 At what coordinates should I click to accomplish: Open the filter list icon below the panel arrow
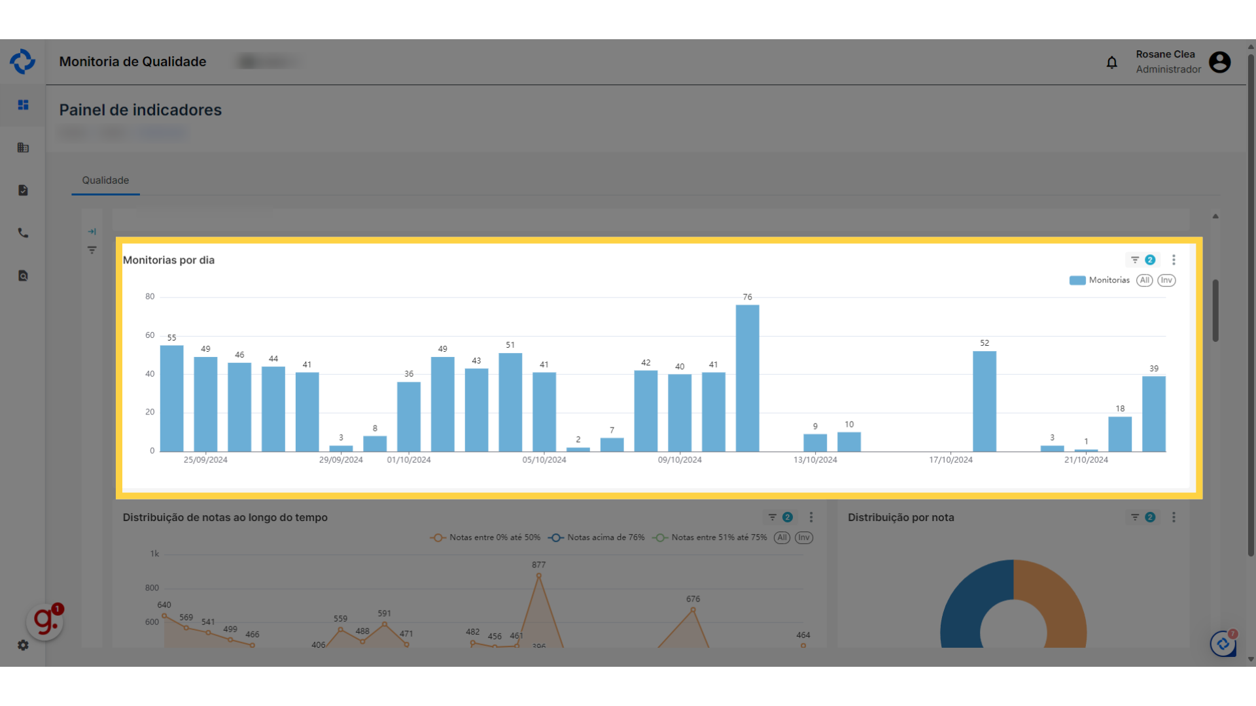[92, 250]
